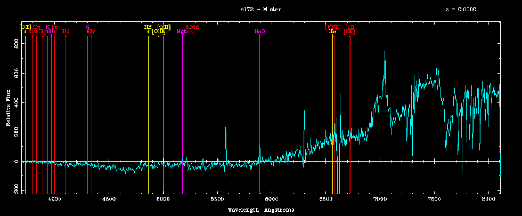The height and width of the screenshot is (216, 522).
Task: Select the yellow Hβ line marker
Action: [x=148, y=27]
